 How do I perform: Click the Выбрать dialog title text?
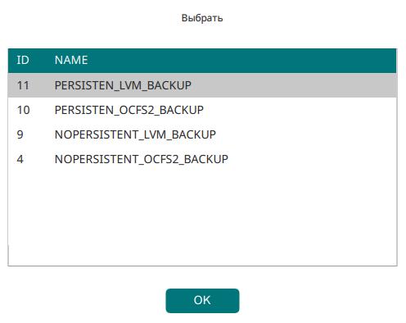pyautogui.click(x=202, y=18)
